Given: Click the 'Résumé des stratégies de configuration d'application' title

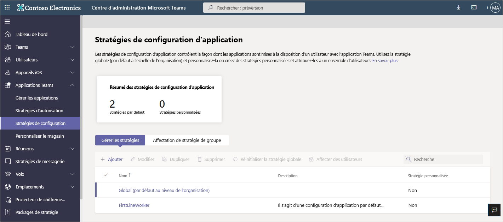Looking at the screenshot, I should pyautogui.click(x=162, y=87).
